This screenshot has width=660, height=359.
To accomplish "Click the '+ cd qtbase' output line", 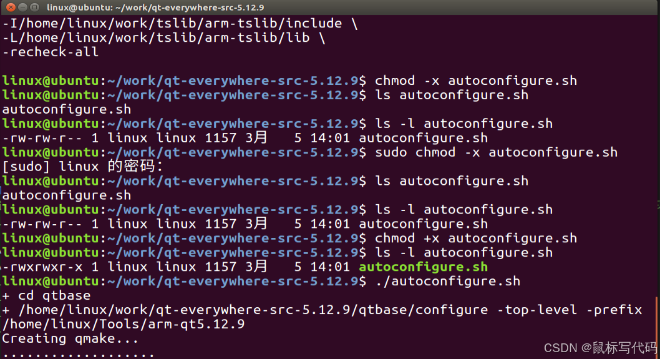I will pyautogui.click(x=46, y=295).
